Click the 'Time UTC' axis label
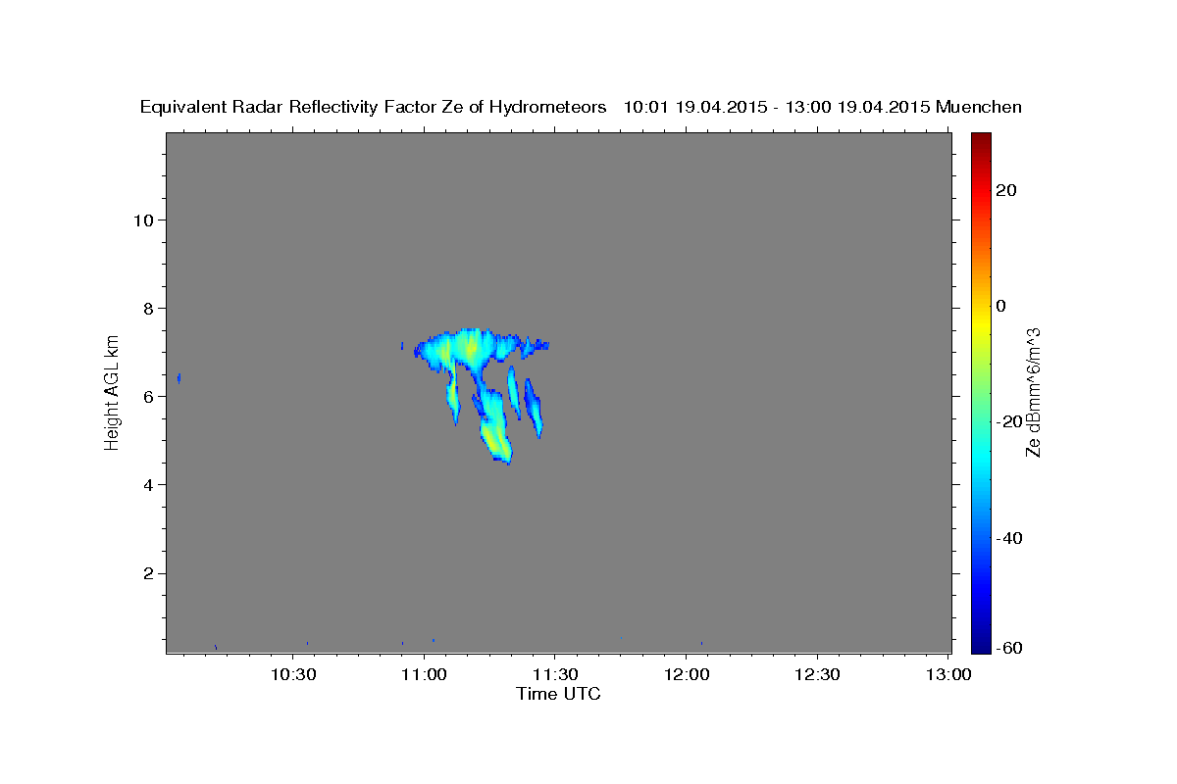1177x784 pixels. pos(558,694)
